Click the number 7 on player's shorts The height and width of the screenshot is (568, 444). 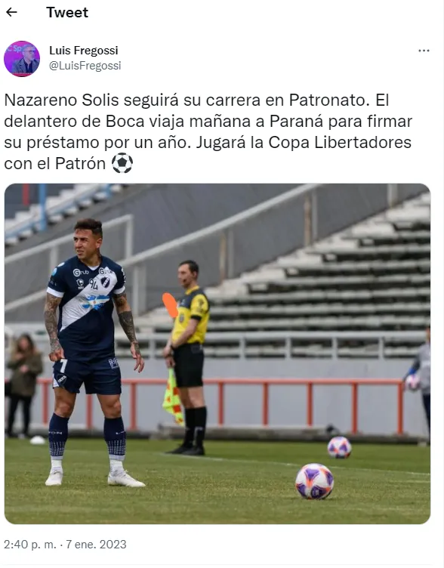(x=63, y=366)
